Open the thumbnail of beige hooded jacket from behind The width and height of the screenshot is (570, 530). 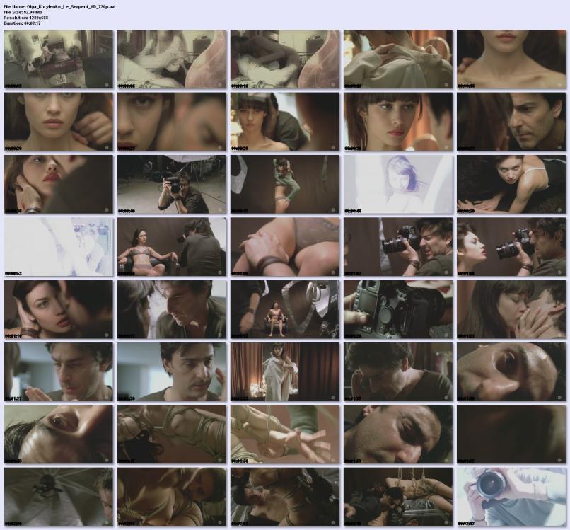398,59
